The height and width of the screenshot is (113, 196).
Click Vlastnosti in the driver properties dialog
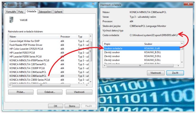(x=156, y=73)
